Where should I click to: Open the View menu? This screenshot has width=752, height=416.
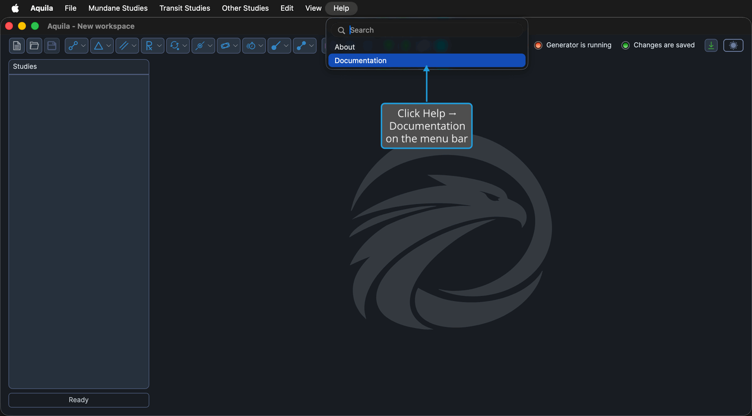pos(313,8)
